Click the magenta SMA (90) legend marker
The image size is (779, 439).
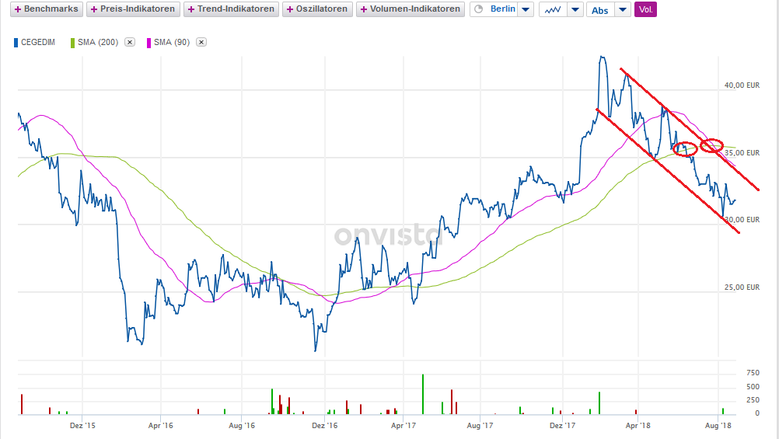point(149,42)
